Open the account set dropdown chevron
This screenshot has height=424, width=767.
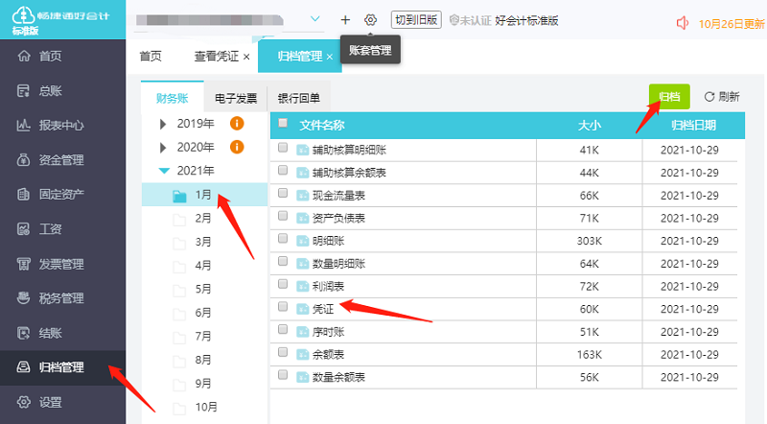point(315,19)
